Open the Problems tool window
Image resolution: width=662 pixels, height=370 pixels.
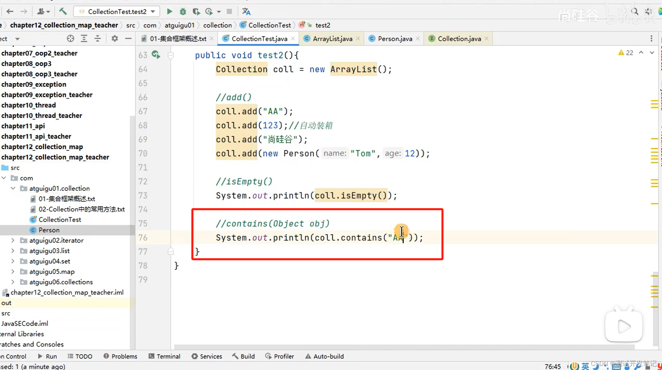point(120,356)
